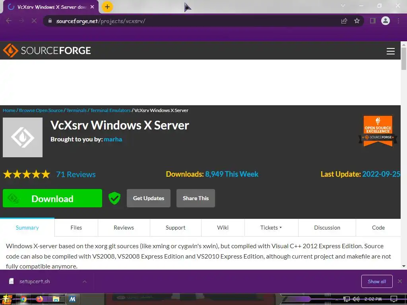Open the Chrome profile avatar
Screen dimensions: 407x305
(386, 21)
